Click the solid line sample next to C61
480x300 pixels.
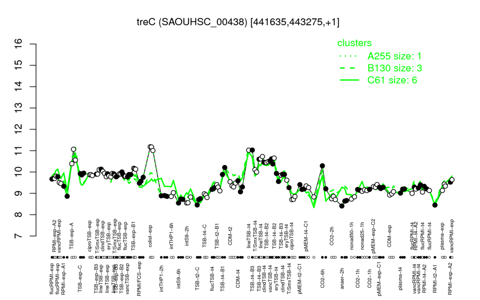(x=349, y=80)
